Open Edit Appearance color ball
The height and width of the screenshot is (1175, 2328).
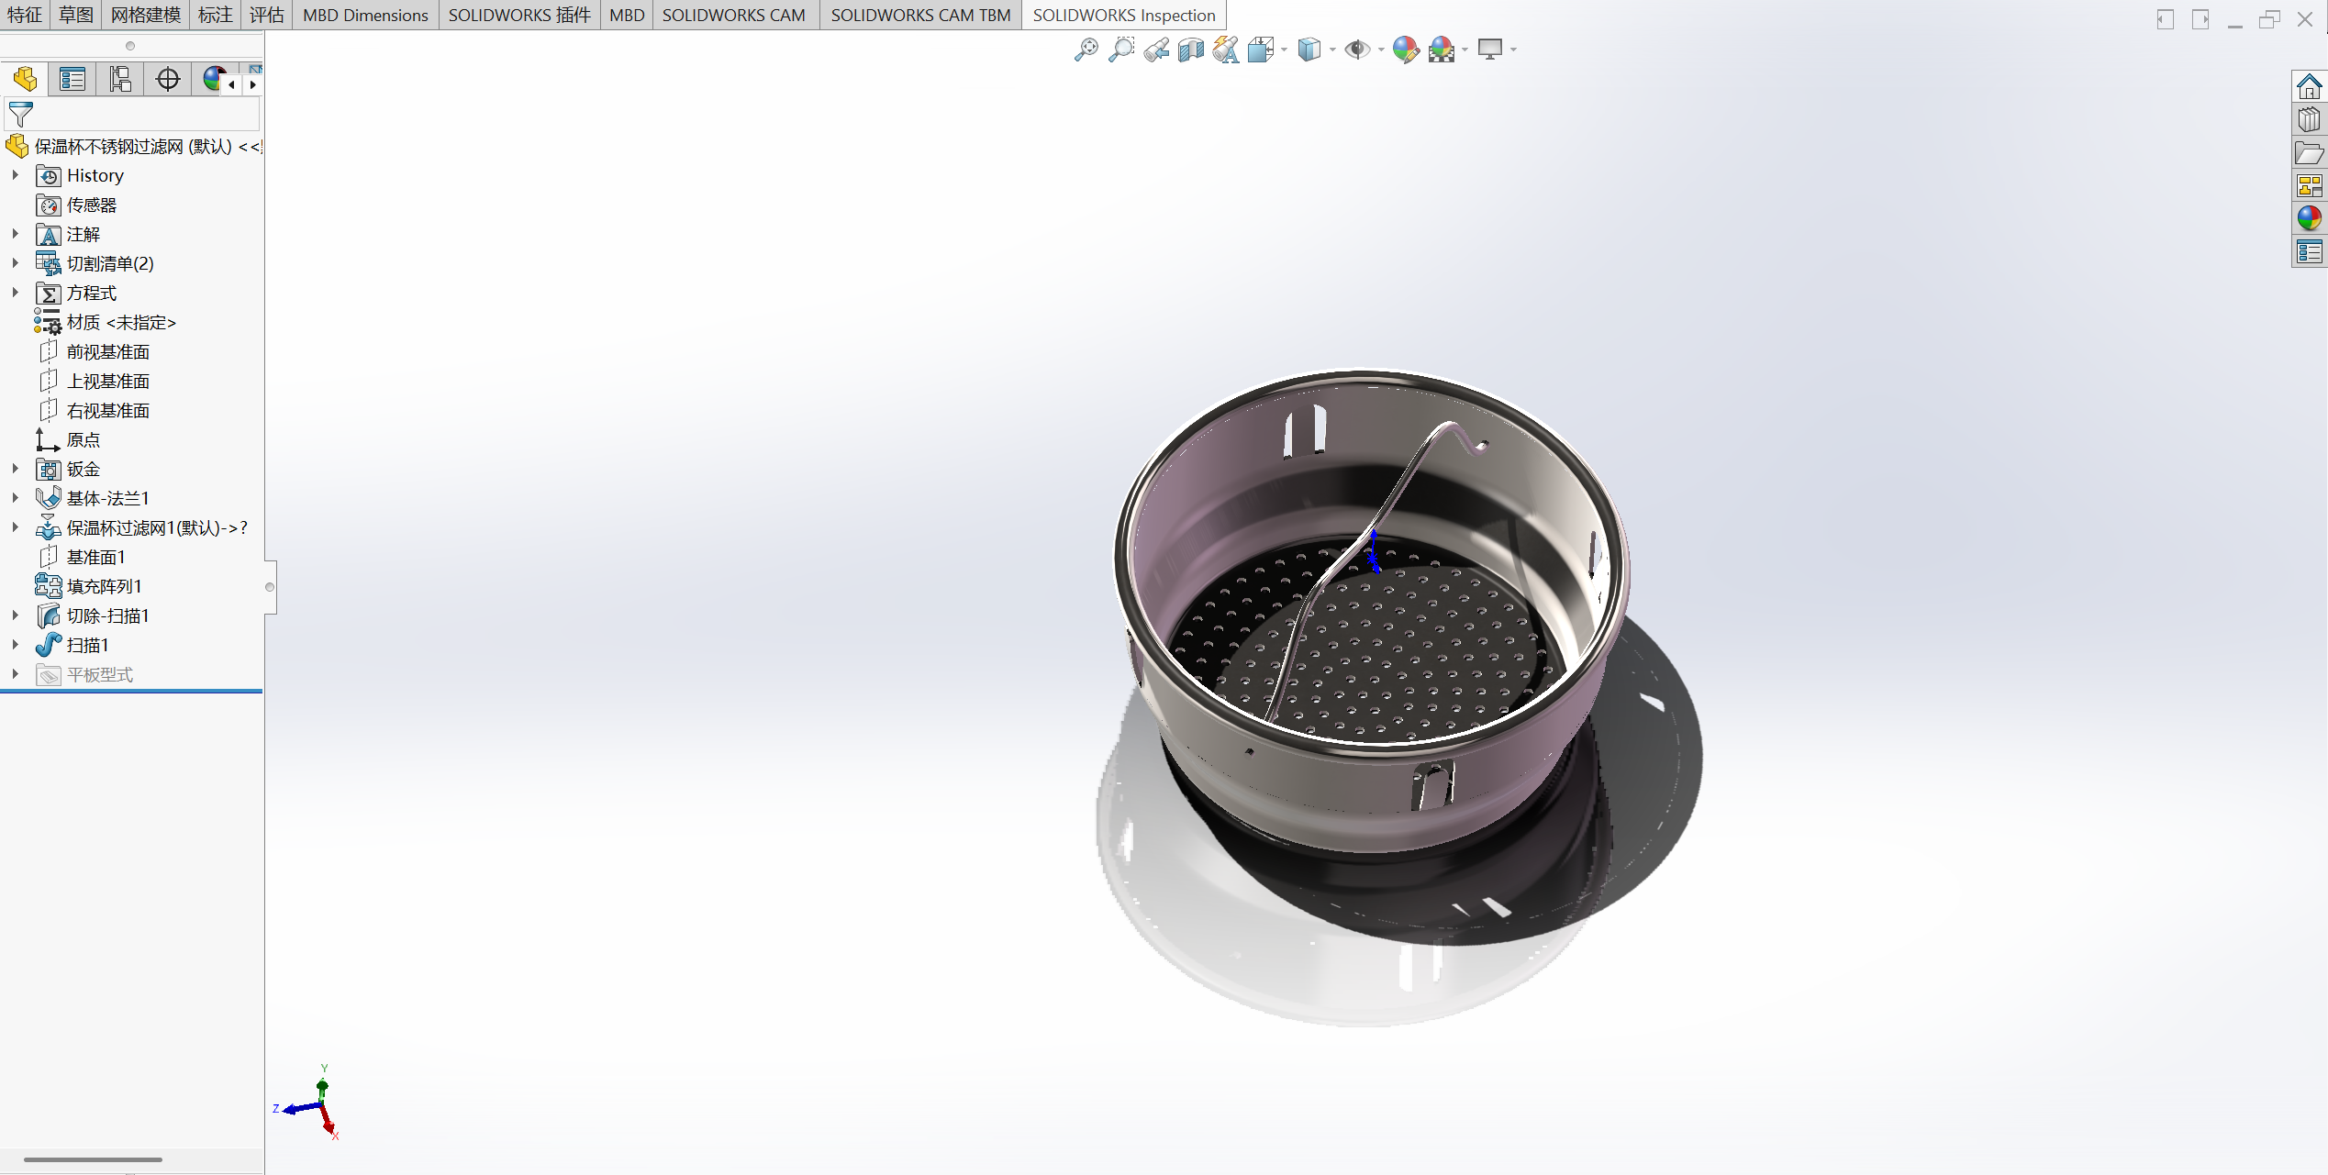(1405, 50)
